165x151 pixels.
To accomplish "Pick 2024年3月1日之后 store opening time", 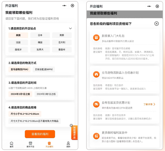I will 46,94.
